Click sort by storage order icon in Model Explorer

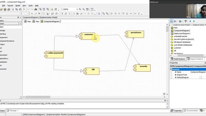click(x=172, y=21)
